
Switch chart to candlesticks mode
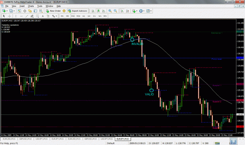point(98,11)
